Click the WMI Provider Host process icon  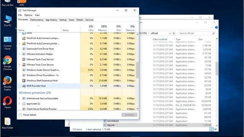pyautogui.click(x=24, y=86)
